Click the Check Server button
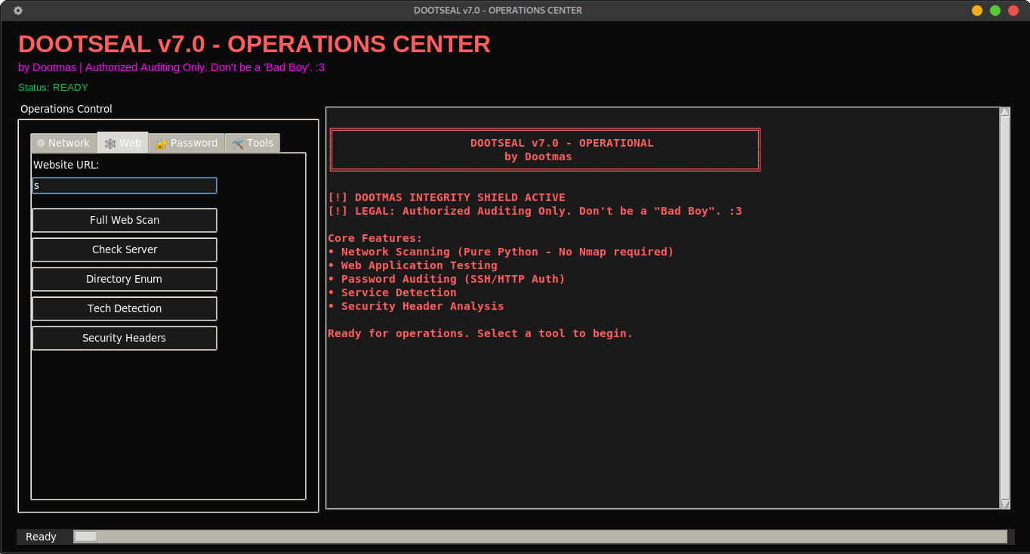1030x554 pixels. pos(124,249)
